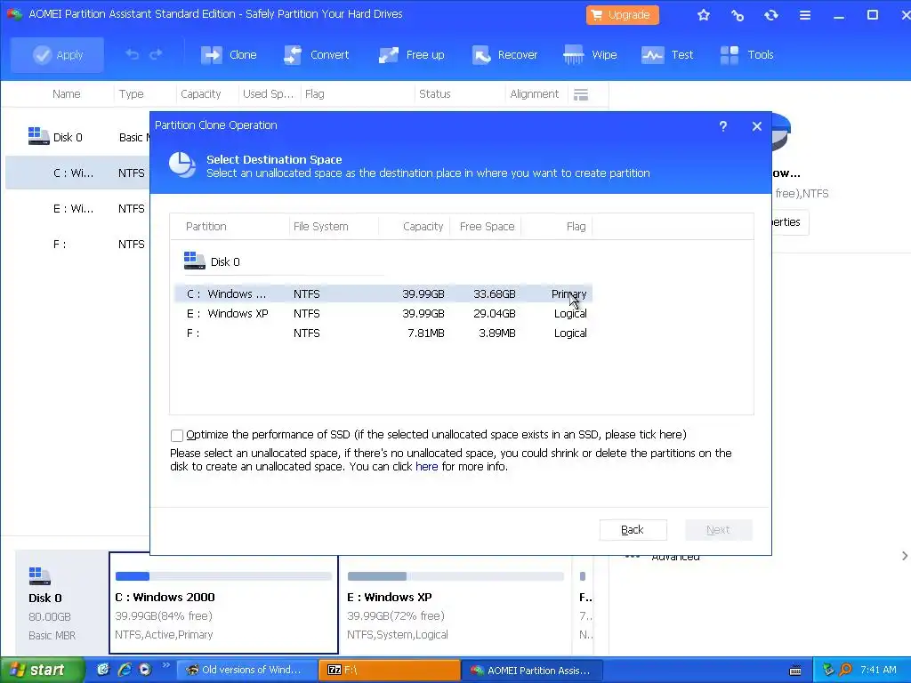The height and width of the screenshot is (683, 911).
Task: Click the keyboard icon in system tray
Action: point(795,671)
